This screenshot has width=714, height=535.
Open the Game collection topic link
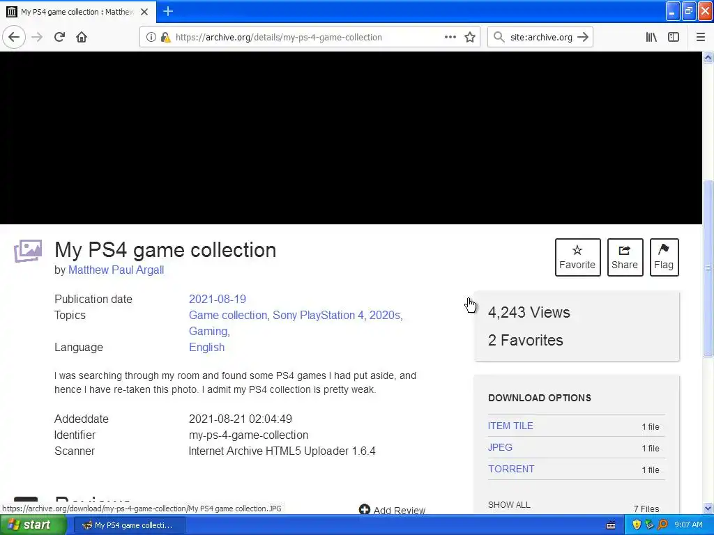[x=228, y=316]
